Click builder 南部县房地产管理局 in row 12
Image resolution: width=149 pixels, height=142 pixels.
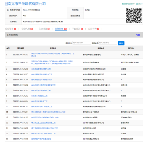point(90,117)
